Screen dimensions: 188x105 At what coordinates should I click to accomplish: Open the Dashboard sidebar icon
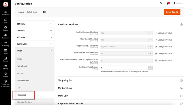click(x=6, y=13)
